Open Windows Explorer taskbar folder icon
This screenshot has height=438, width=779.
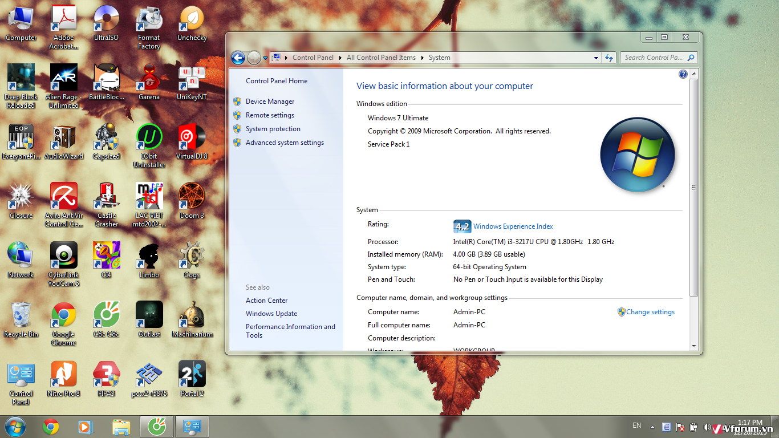121,427
